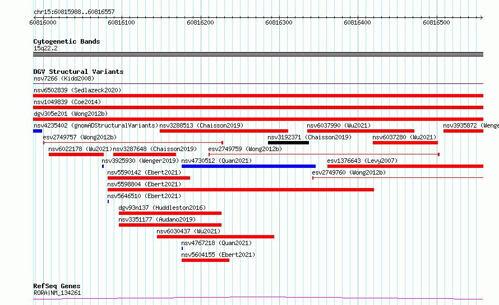This screenshot has height=305, width=499.
Task: Open nsv4767218 (Quan2021) variant label
Action: point(217,243)
